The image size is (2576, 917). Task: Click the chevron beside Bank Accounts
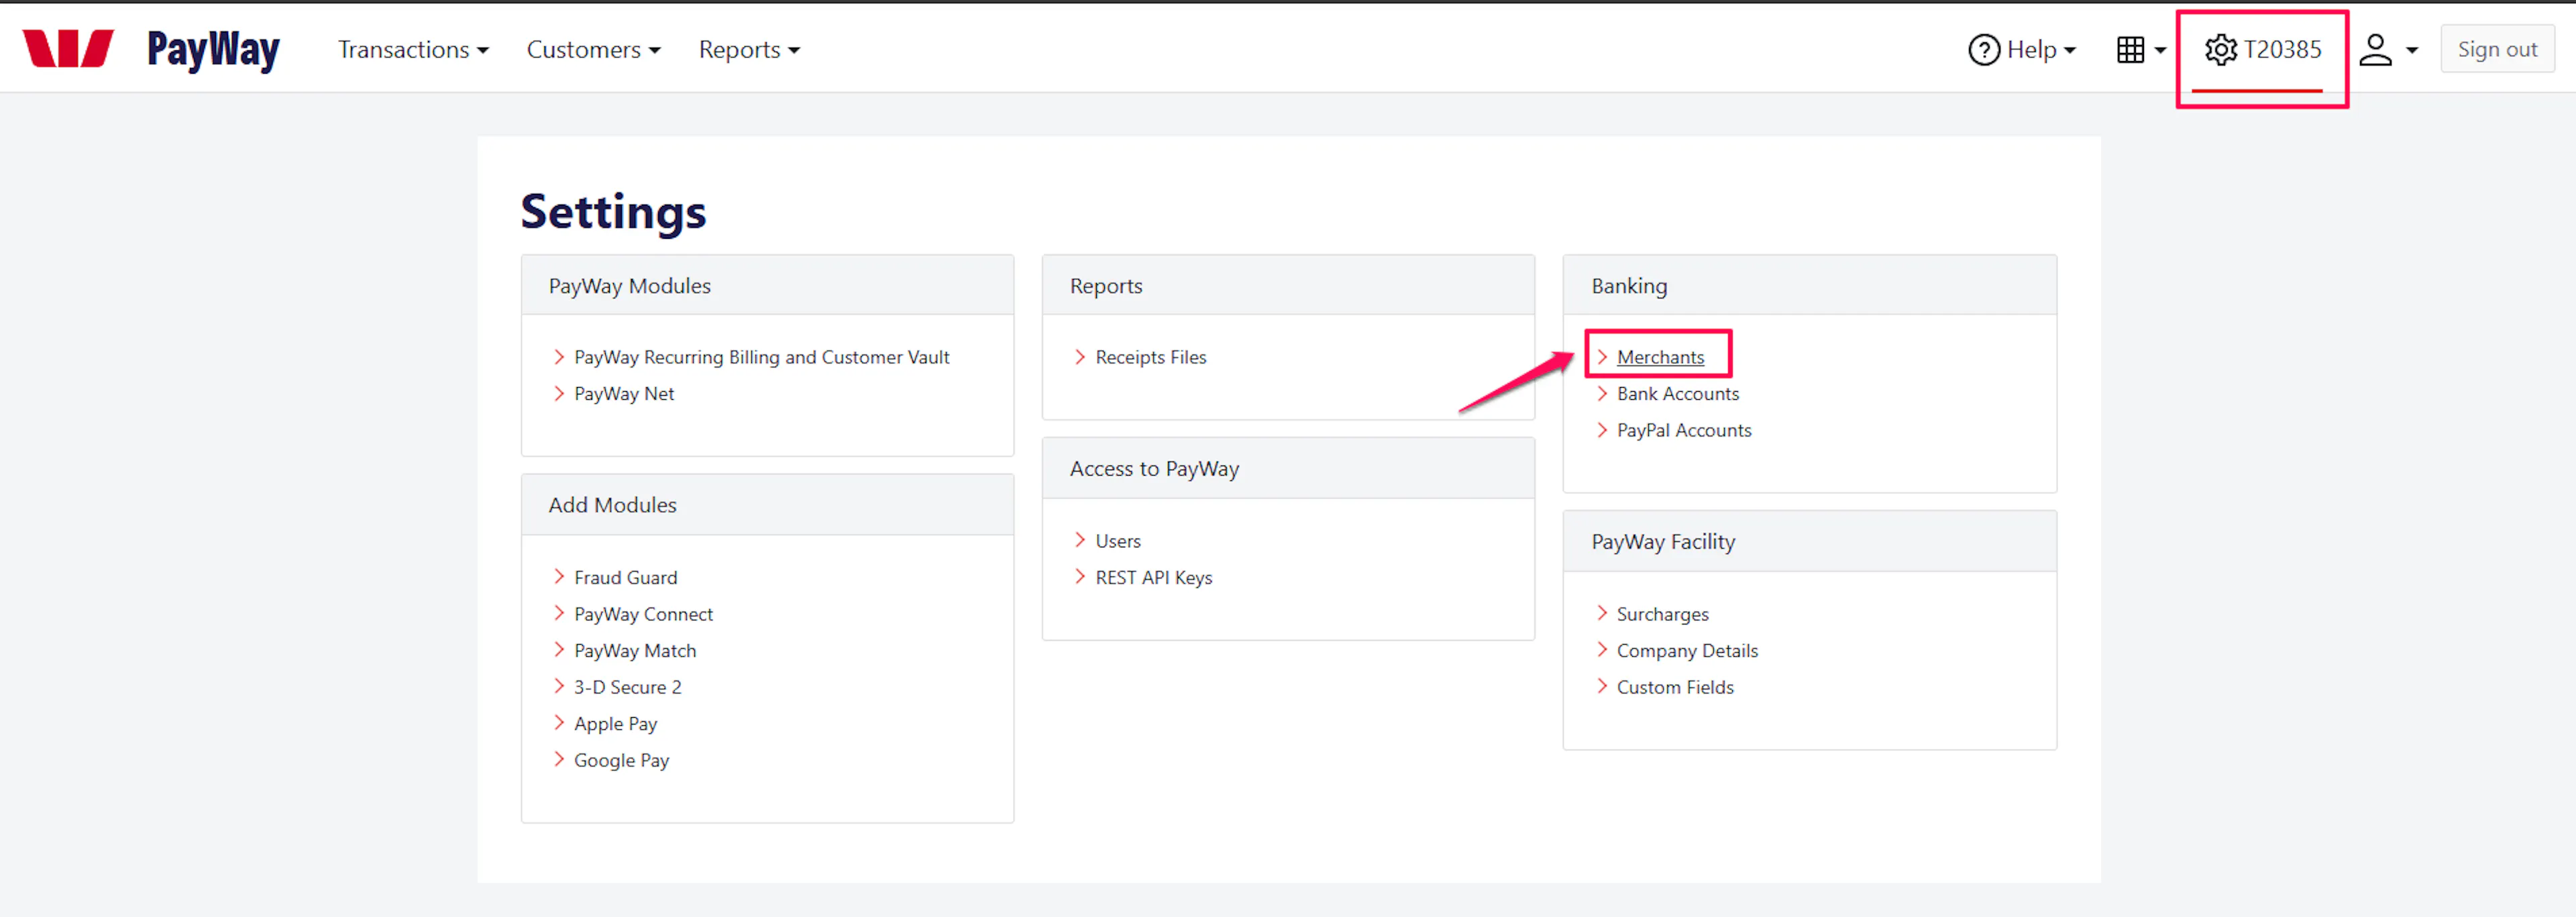point(1602,393)
